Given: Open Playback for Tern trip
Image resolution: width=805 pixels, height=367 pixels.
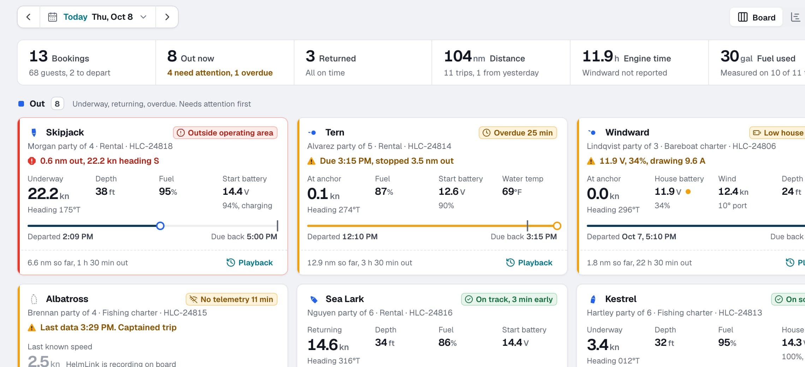Looking at the screenshot, I should coord(529,263).
